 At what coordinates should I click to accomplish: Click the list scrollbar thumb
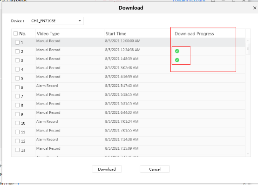(248, 49)
